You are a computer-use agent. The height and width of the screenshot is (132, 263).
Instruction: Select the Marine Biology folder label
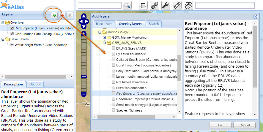click(x=118, y=32)
